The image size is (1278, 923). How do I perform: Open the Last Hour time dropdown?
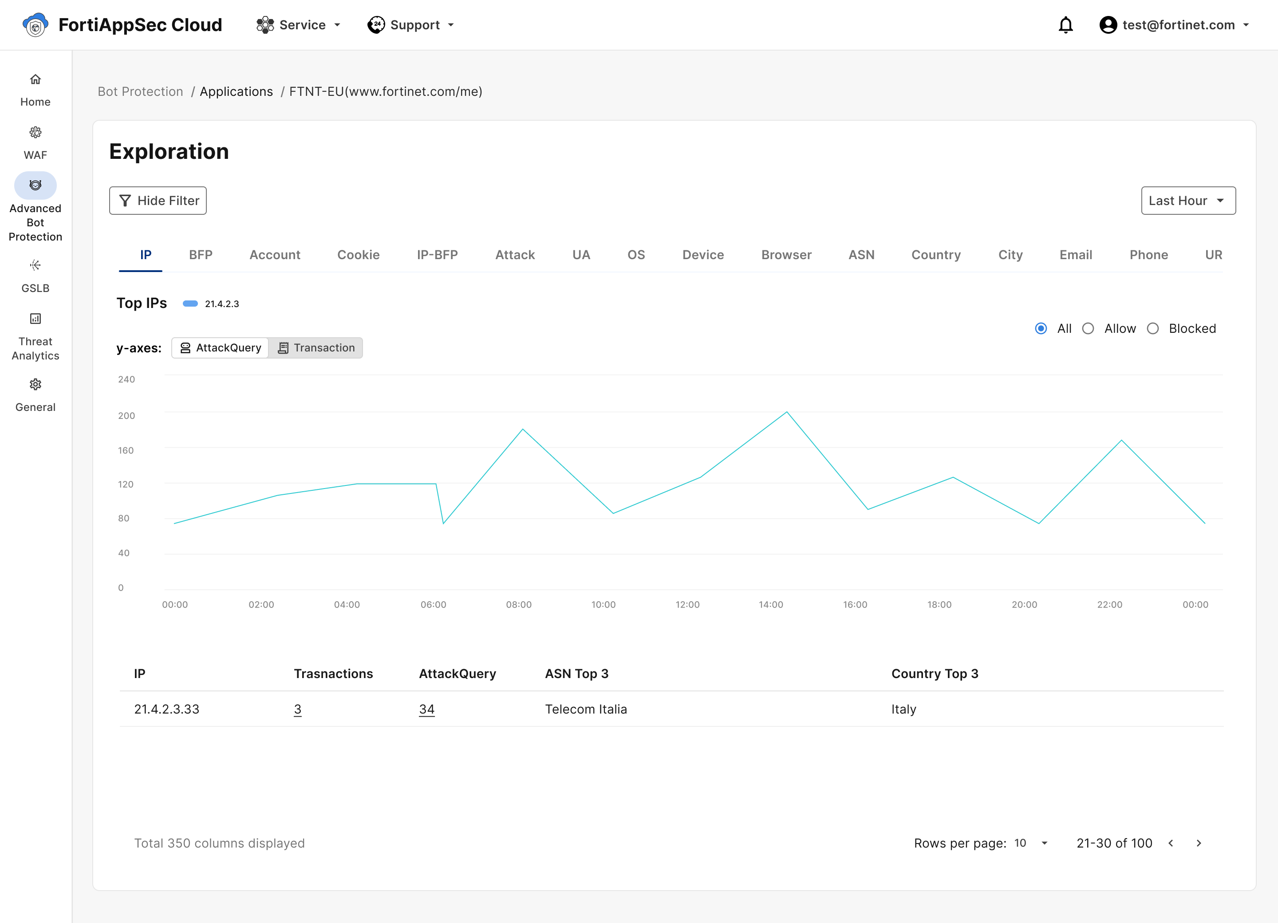(1188, 201)
